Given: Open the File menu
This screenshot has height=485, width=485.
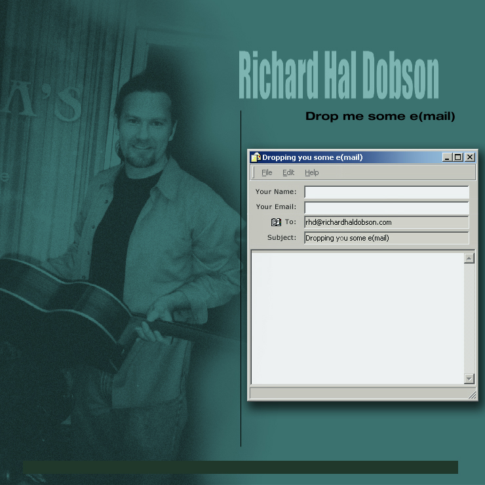Looking at the screenshot, I should click(267, 172).
